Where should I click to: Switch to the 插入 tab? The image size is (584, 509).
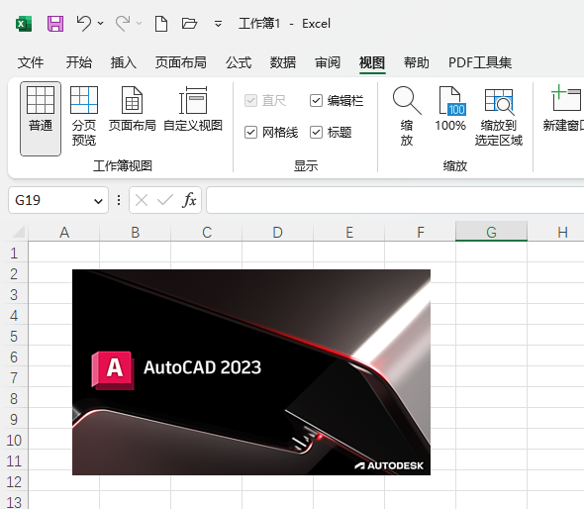click(x=124, y=62)
